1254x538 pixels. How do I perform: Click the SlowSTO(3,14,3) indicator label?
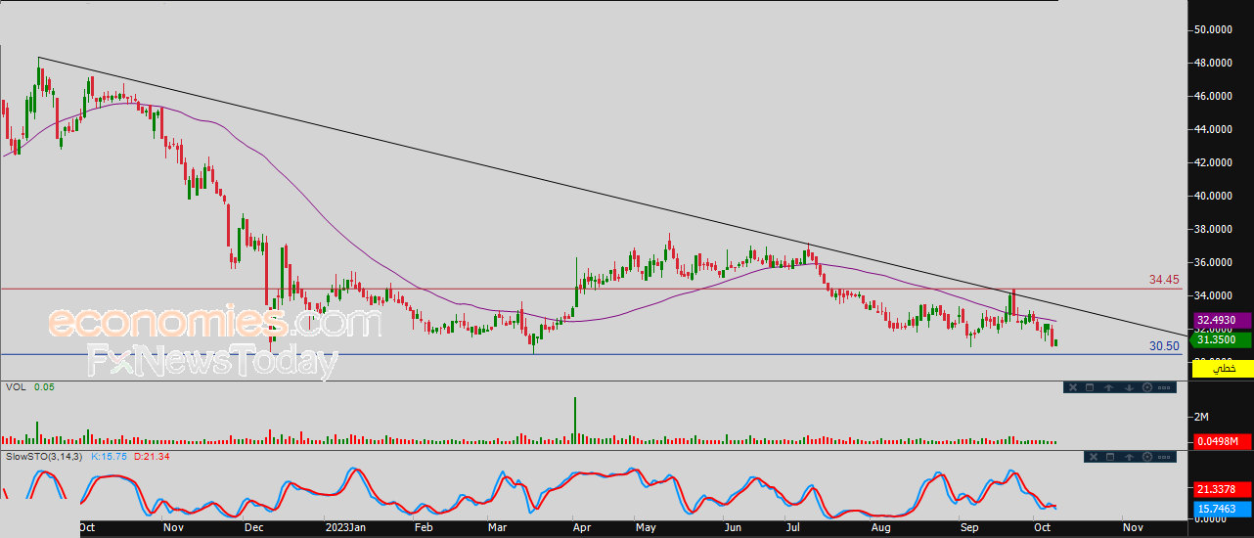45,457
